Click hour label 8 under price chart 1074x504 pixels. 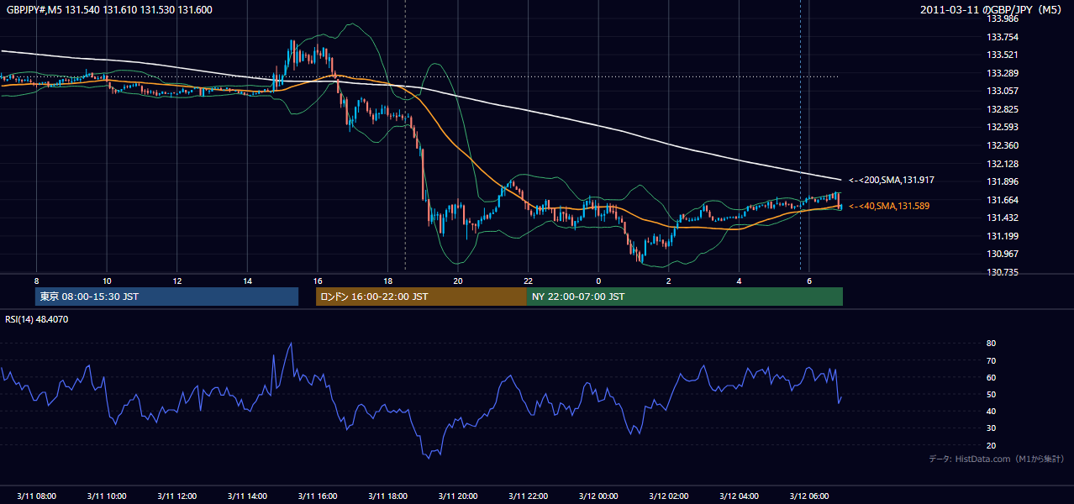36,281
